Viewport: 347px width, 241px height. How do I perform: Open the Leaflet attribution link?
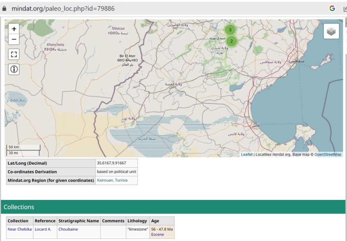[247, 154]
